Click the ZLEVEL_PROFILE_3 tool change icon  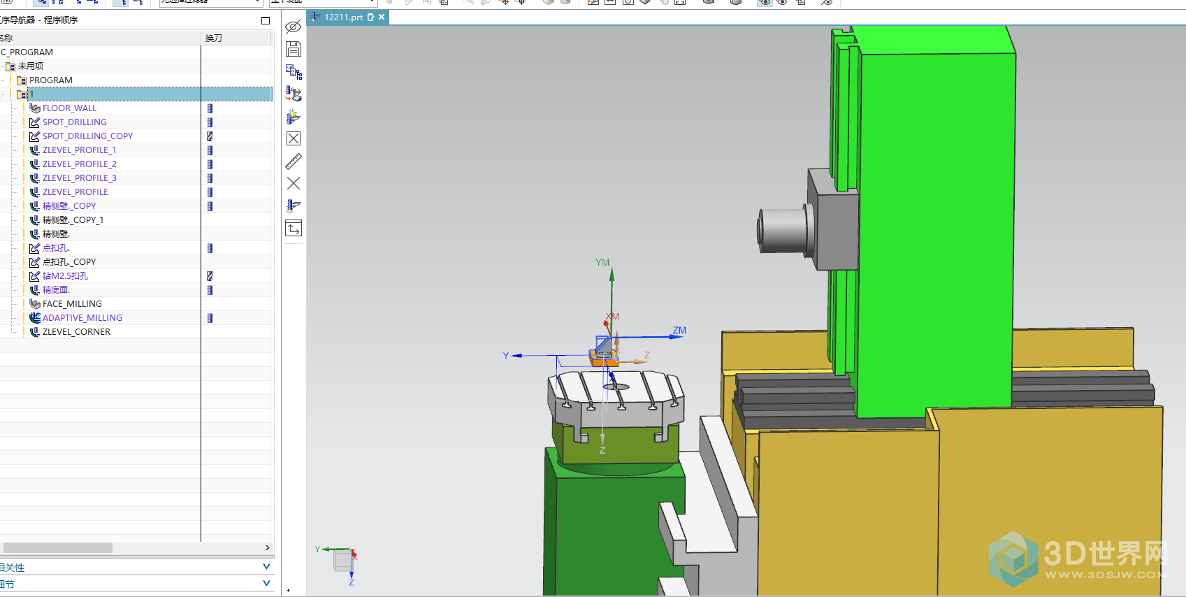210,178
